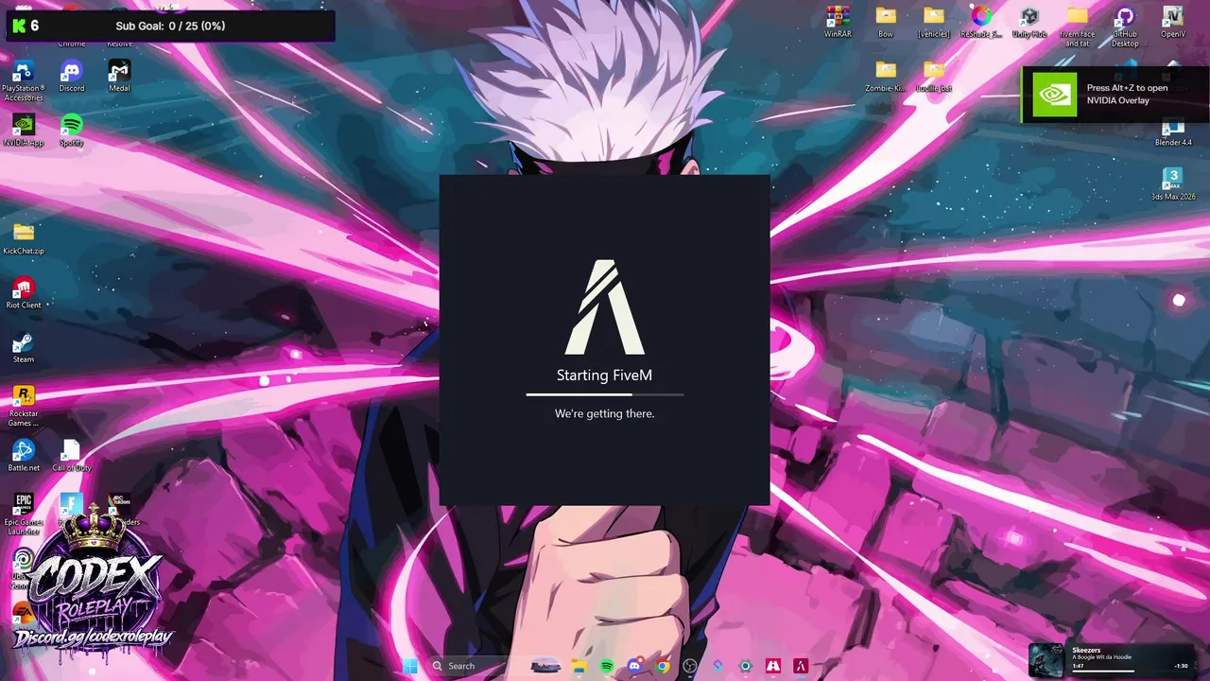This screenshot has width=1210, height=681.
Task: Open the Rockstar Games desktop shortcut
Action: click(x=23, y=406)
